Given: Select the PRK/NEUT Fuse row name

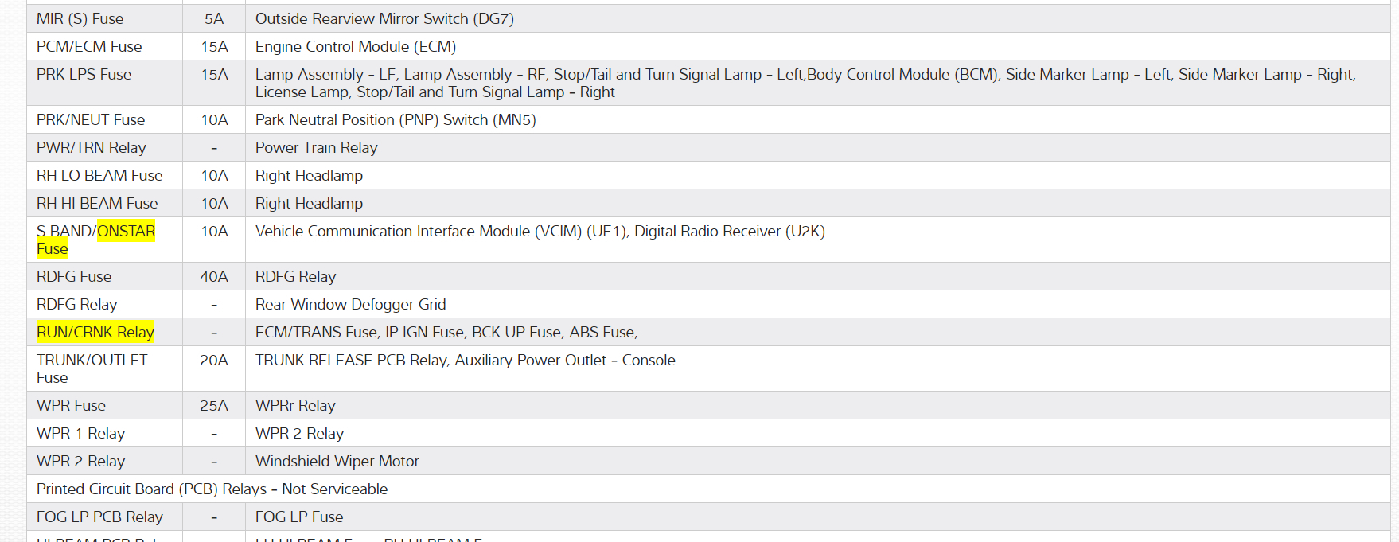Looking at the screenshot, I should (91, 120).
